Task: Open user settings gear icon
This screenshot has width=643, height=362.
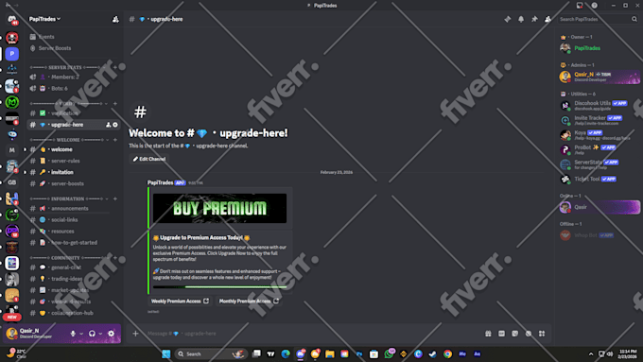Action: [x=112, y=334]
